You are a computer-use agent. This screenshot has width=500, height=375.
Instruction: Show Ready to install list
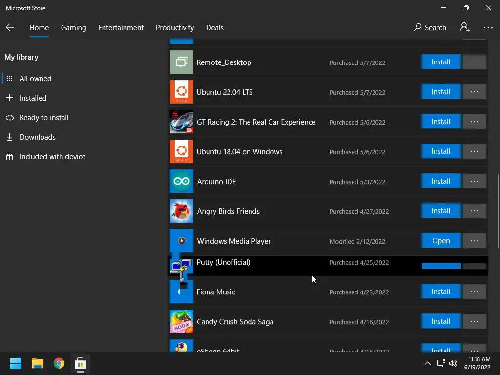coord(44,117)
